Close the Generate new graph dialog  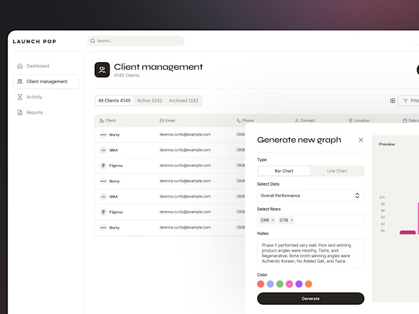point(361,140)
